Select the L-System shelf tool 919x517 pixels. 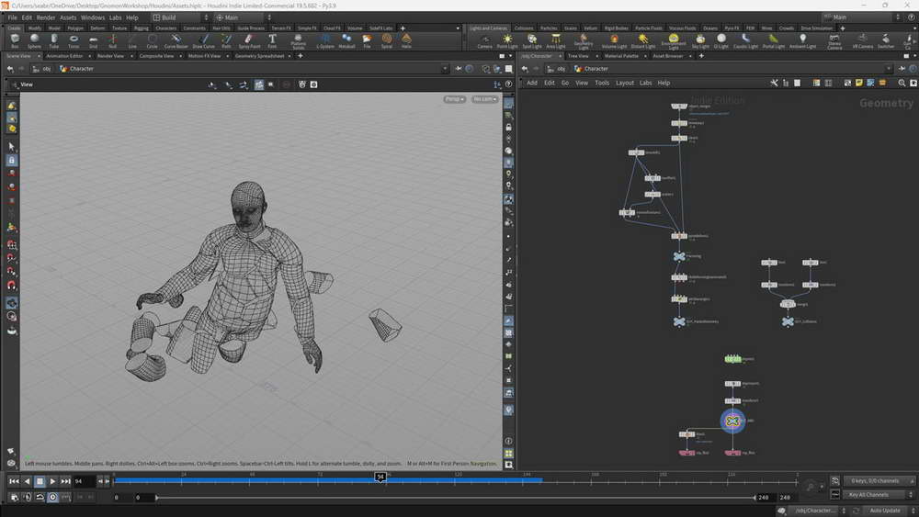tap(324, 41)
